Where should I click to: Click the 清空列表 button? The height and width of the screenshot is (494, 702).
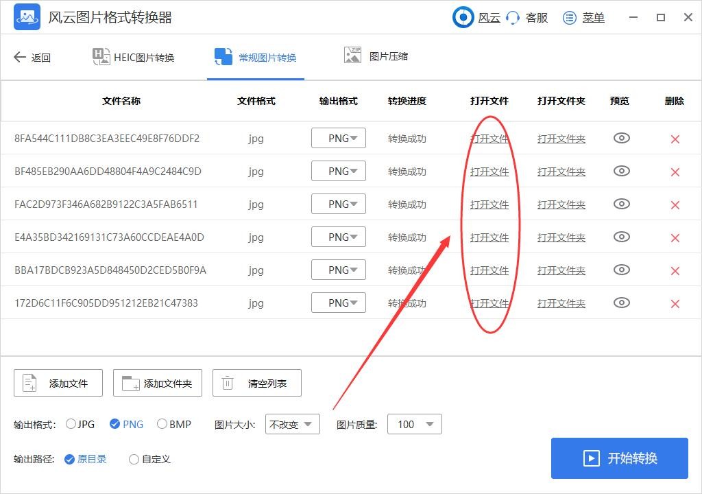257,383
